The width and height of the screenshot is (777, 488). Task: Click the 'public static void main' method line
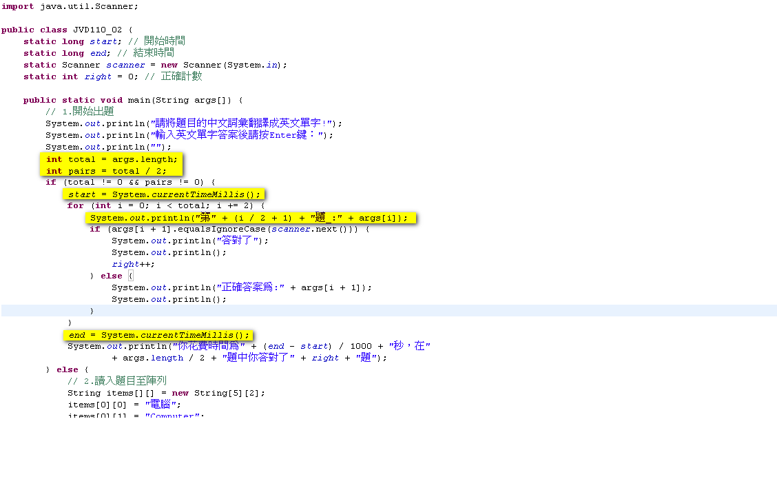tap(133, 100)
